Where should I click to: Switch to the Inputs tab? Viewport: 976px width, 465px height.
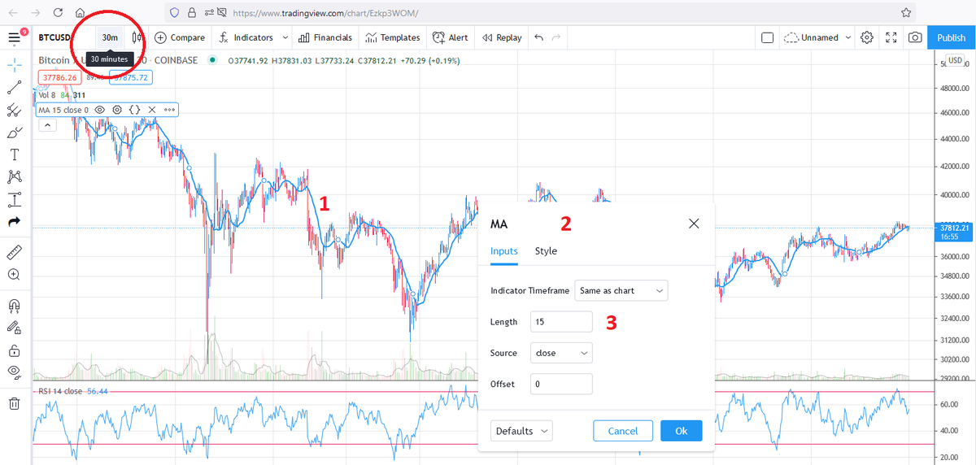coord(503,251)
